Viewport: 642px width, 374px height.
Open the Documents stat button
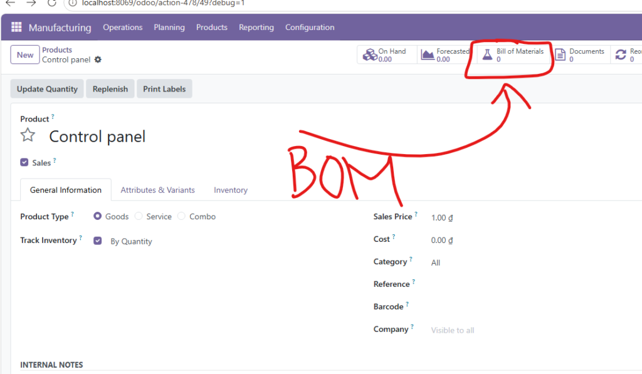[580, 55]
